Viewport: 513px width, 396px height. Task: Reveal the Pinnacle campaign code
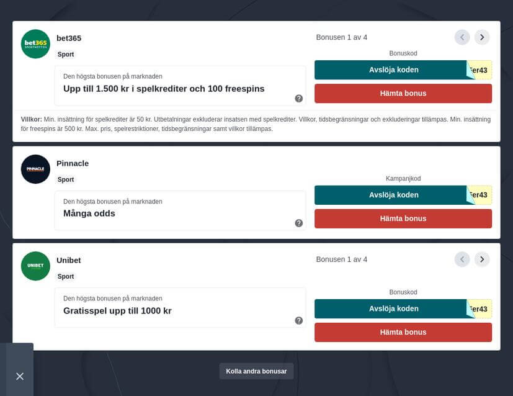click(393, 195)
